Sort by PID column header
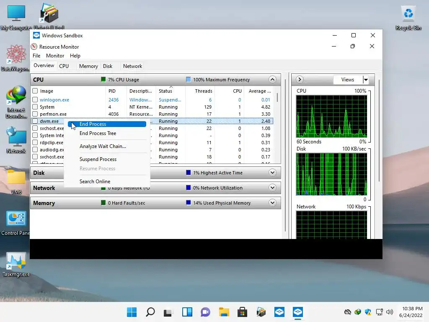Image resolution: width=429 pixels, height=322 pixels. point(116,91)
